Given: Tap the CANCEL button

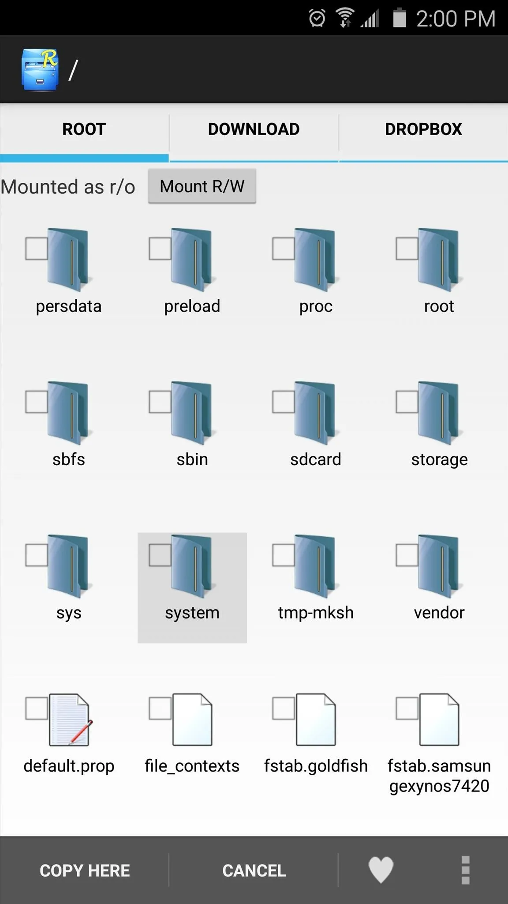Looking at the screenshot, I should pyautogui.click(x=254, y=870).
